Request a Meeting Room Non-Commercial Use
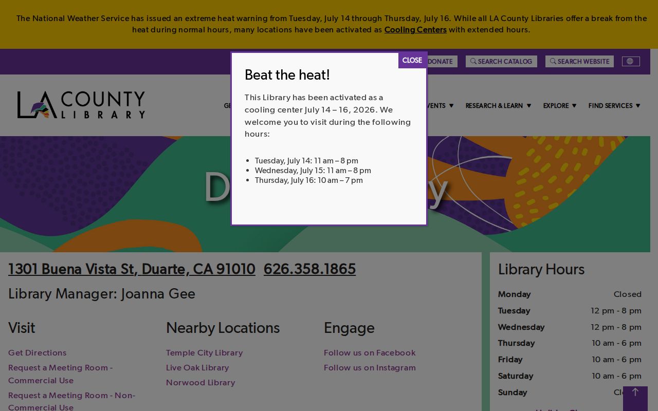 71,401
